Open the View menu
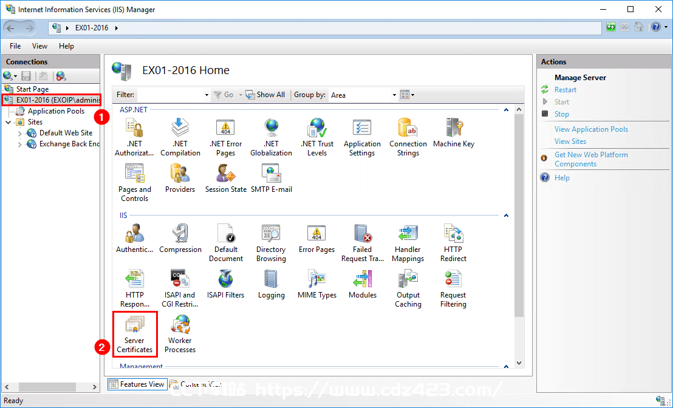 [39, 46]
